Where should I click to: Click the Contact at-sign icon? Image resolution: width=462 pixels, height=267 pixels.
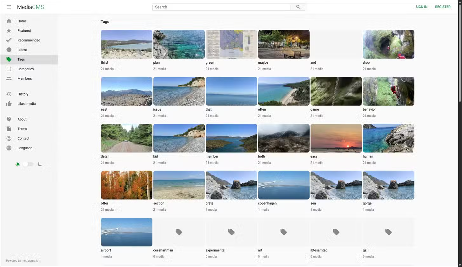click(x=9, y=139)
